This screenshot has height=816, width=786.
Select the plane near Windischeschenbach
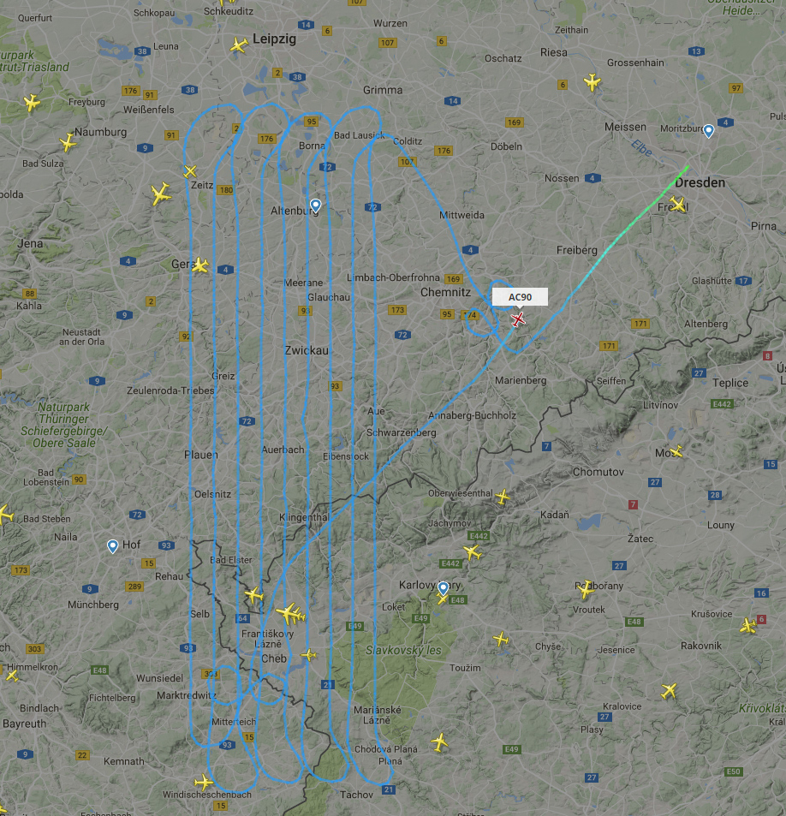pos(204,782)
